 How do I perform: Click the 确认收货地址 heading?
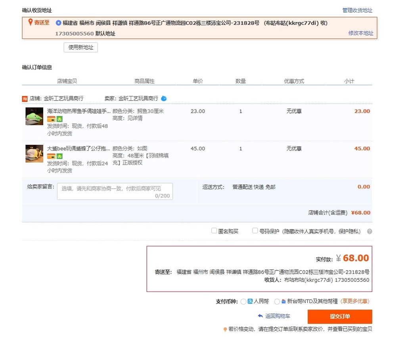click(37, 10)
